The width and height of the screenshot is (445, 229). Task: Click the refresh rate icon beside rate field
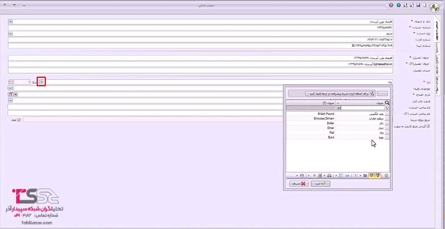(x=10, y=82)
